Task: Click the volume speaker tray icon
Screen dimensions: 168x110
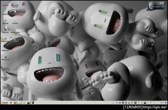Action: 157,103
